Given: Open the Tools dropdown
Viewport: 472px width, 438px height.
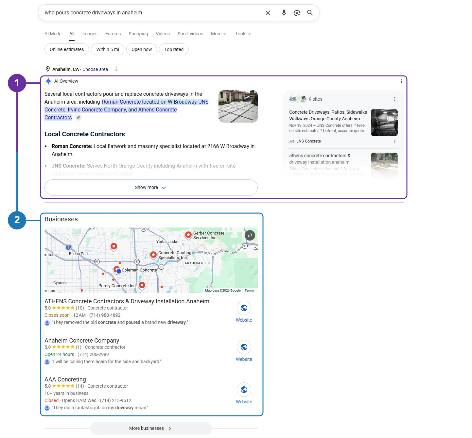Looking at the screenshot, I should (x=243, y=34).
